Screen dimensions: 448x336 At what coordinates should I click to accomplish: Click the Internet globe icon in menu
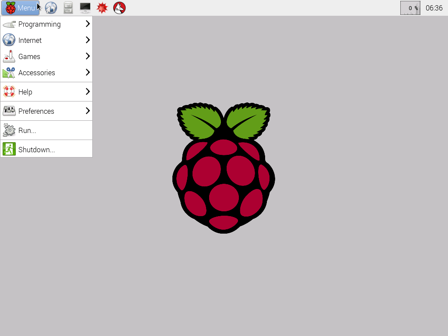pos(9,40)
